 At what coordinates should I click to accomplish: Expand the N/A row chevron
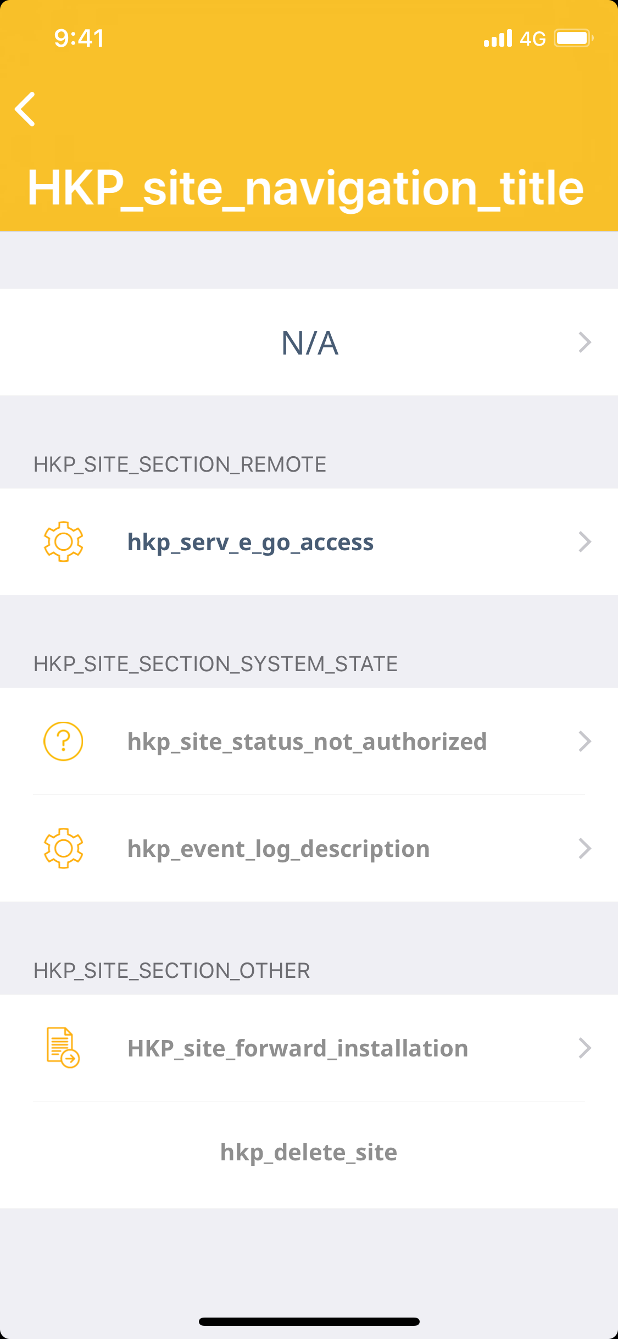coord(585,342)
